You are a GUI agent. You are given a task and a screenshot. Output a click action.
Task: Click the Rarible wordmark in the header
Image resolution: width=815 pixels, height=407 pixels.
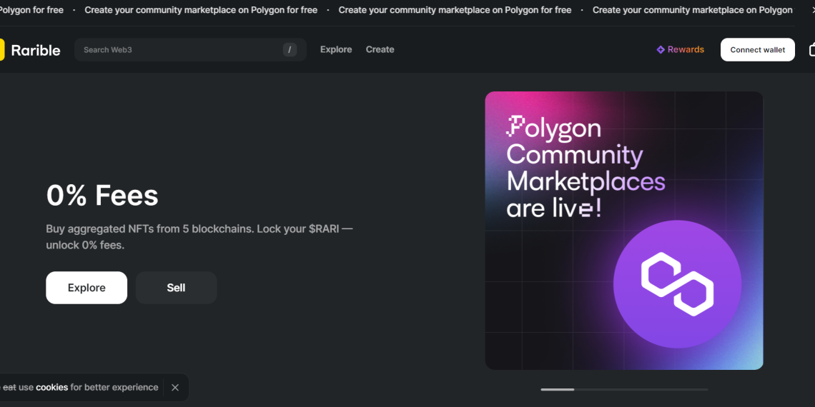pyautogui.click(x=36, y=50)
